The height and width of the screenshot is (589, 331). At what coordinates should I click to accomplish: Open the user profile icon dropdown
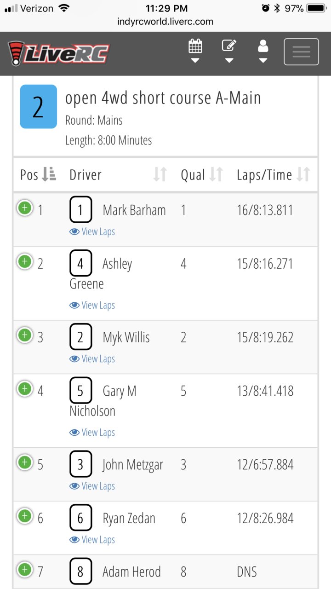tap(263, 52)
